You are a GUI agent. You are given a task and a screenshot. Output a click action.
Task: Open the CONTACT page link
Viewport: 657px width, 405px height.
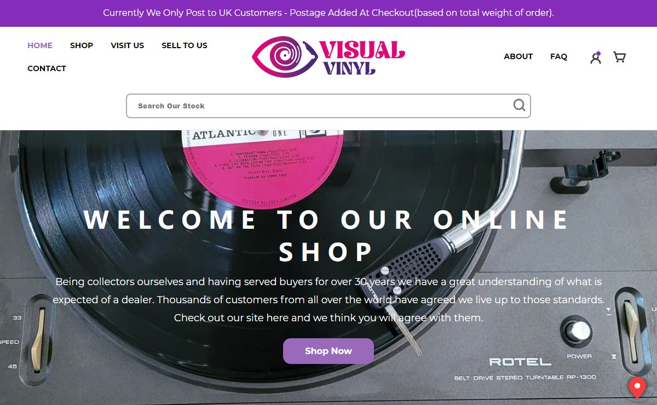pos(47,68)
